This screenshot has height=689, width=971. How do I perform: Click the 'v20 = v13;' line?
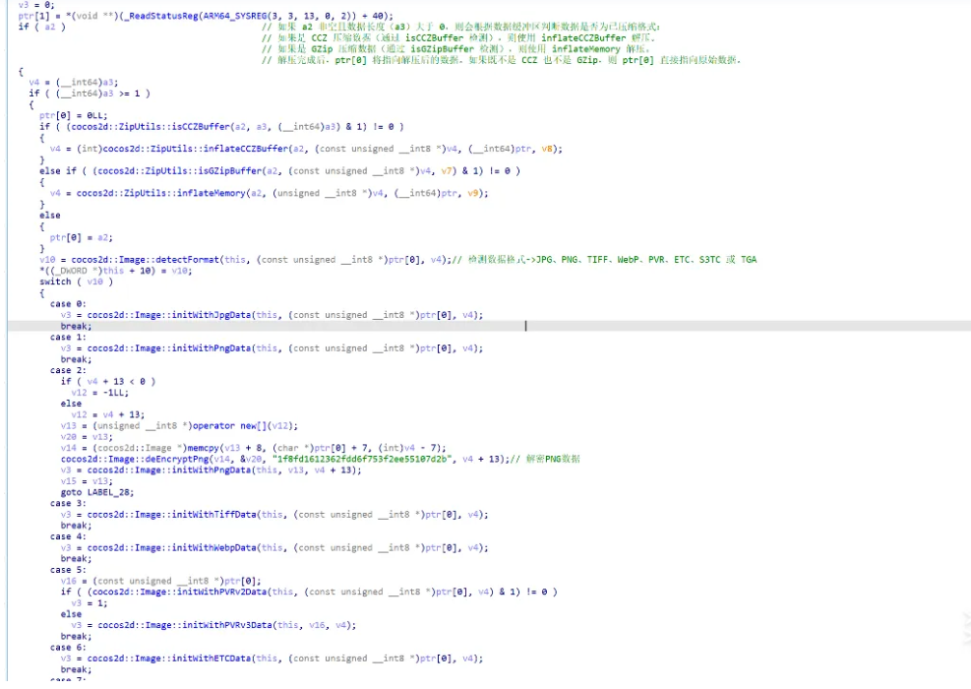(88, 439)
